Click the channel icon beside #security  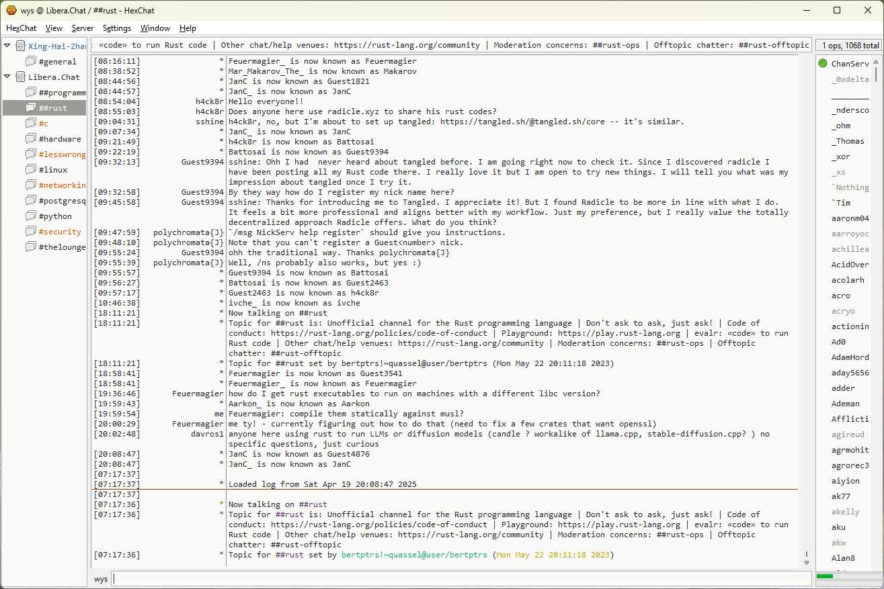point(31,232)
